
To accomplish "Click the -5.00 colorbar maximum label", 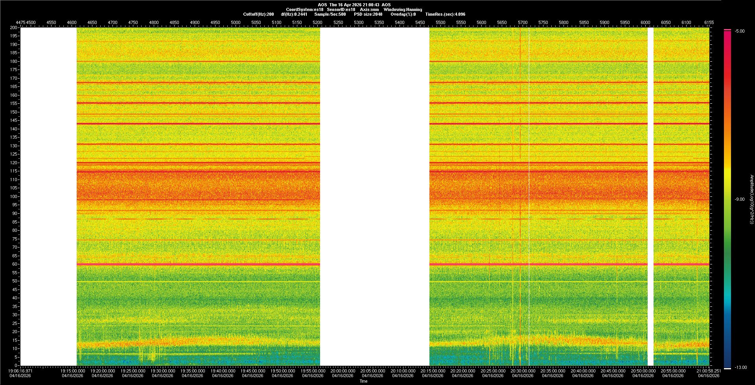I will (x=739, y=31).
